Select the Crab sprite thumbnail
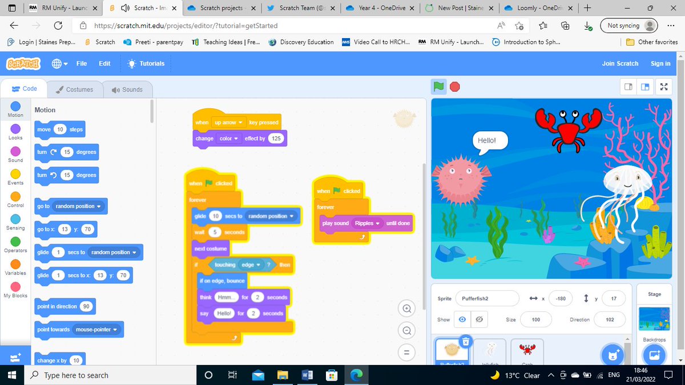 click(527, 352)
